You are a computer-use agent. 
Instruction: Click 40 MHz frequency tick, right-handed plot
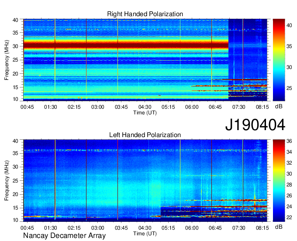(16, 20)
